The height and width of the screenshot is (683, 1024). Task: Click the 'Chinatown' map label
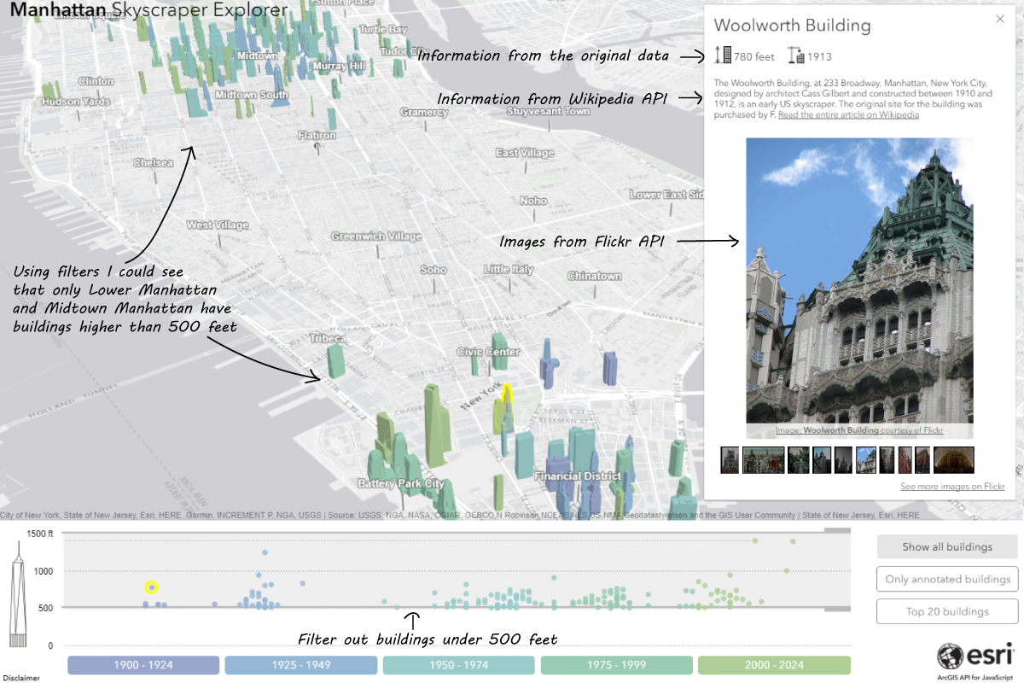(595, 276)
